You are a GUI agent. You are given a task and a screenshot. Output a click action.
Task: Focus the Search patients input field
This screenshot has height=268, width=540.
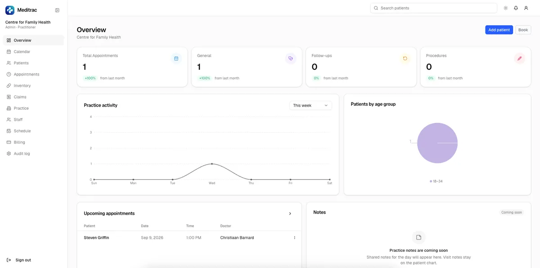point(434,8)
